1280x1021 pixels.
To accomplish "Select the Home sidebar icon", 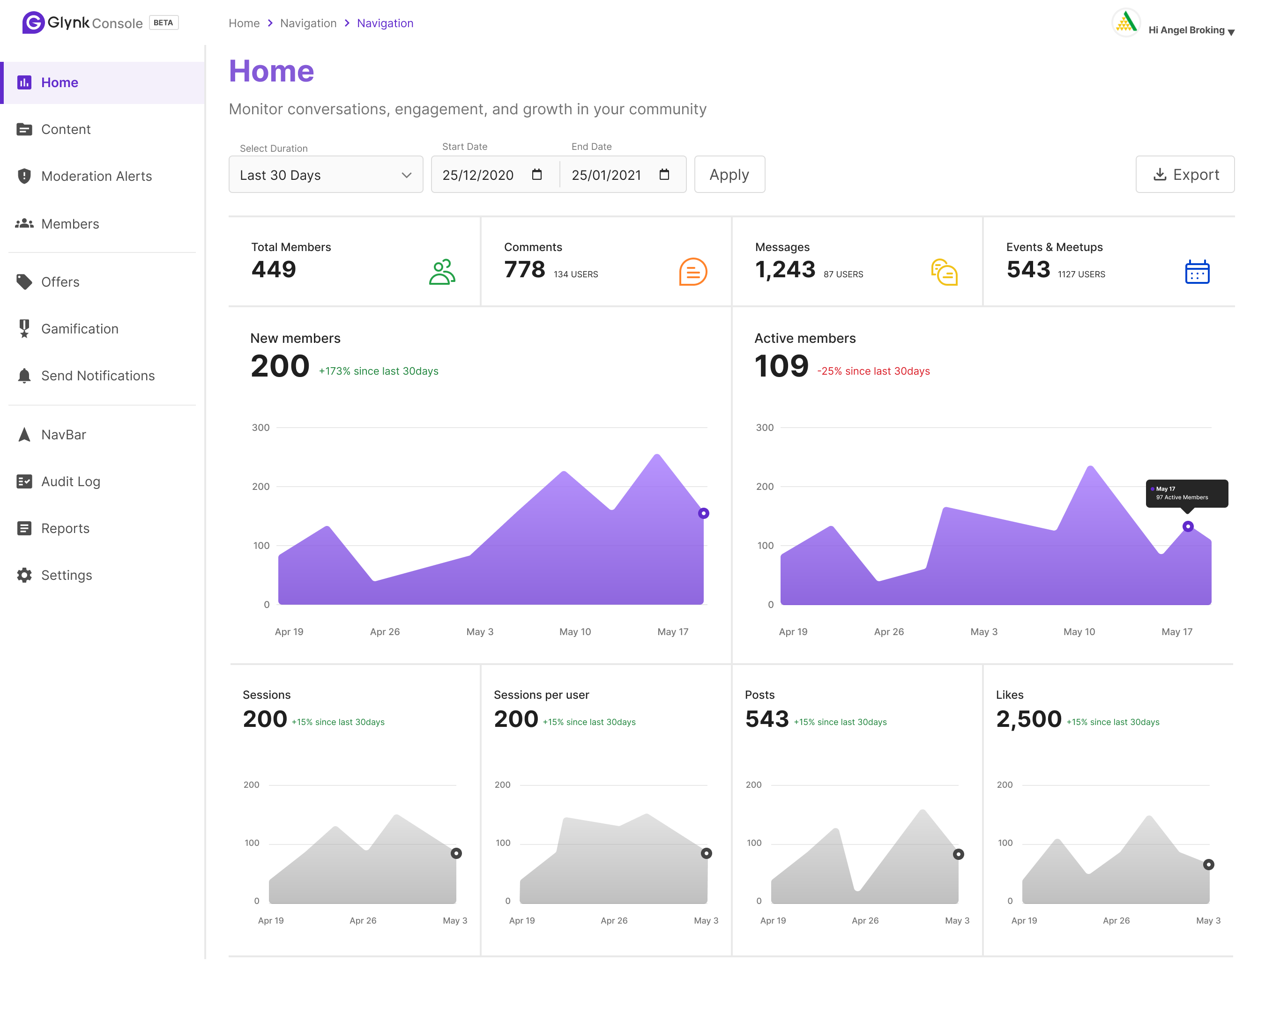I will click(x=24, y=82).
